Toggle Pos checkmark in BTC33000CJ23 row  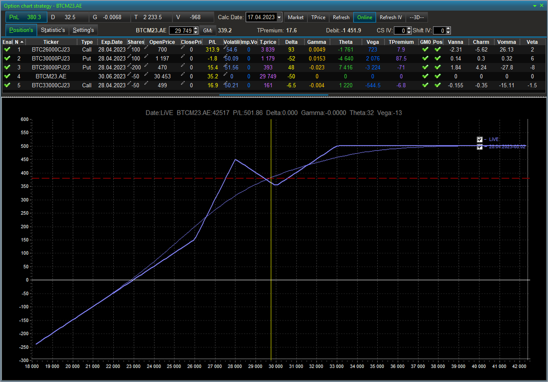point(437,85)
